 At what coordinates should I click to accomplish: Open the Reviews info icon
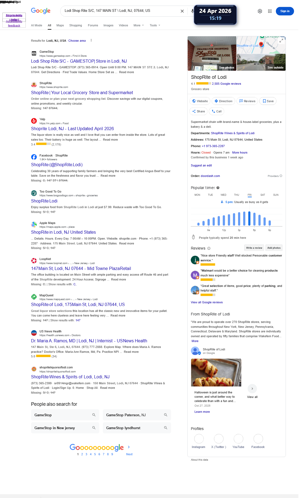tap(209, 248)
